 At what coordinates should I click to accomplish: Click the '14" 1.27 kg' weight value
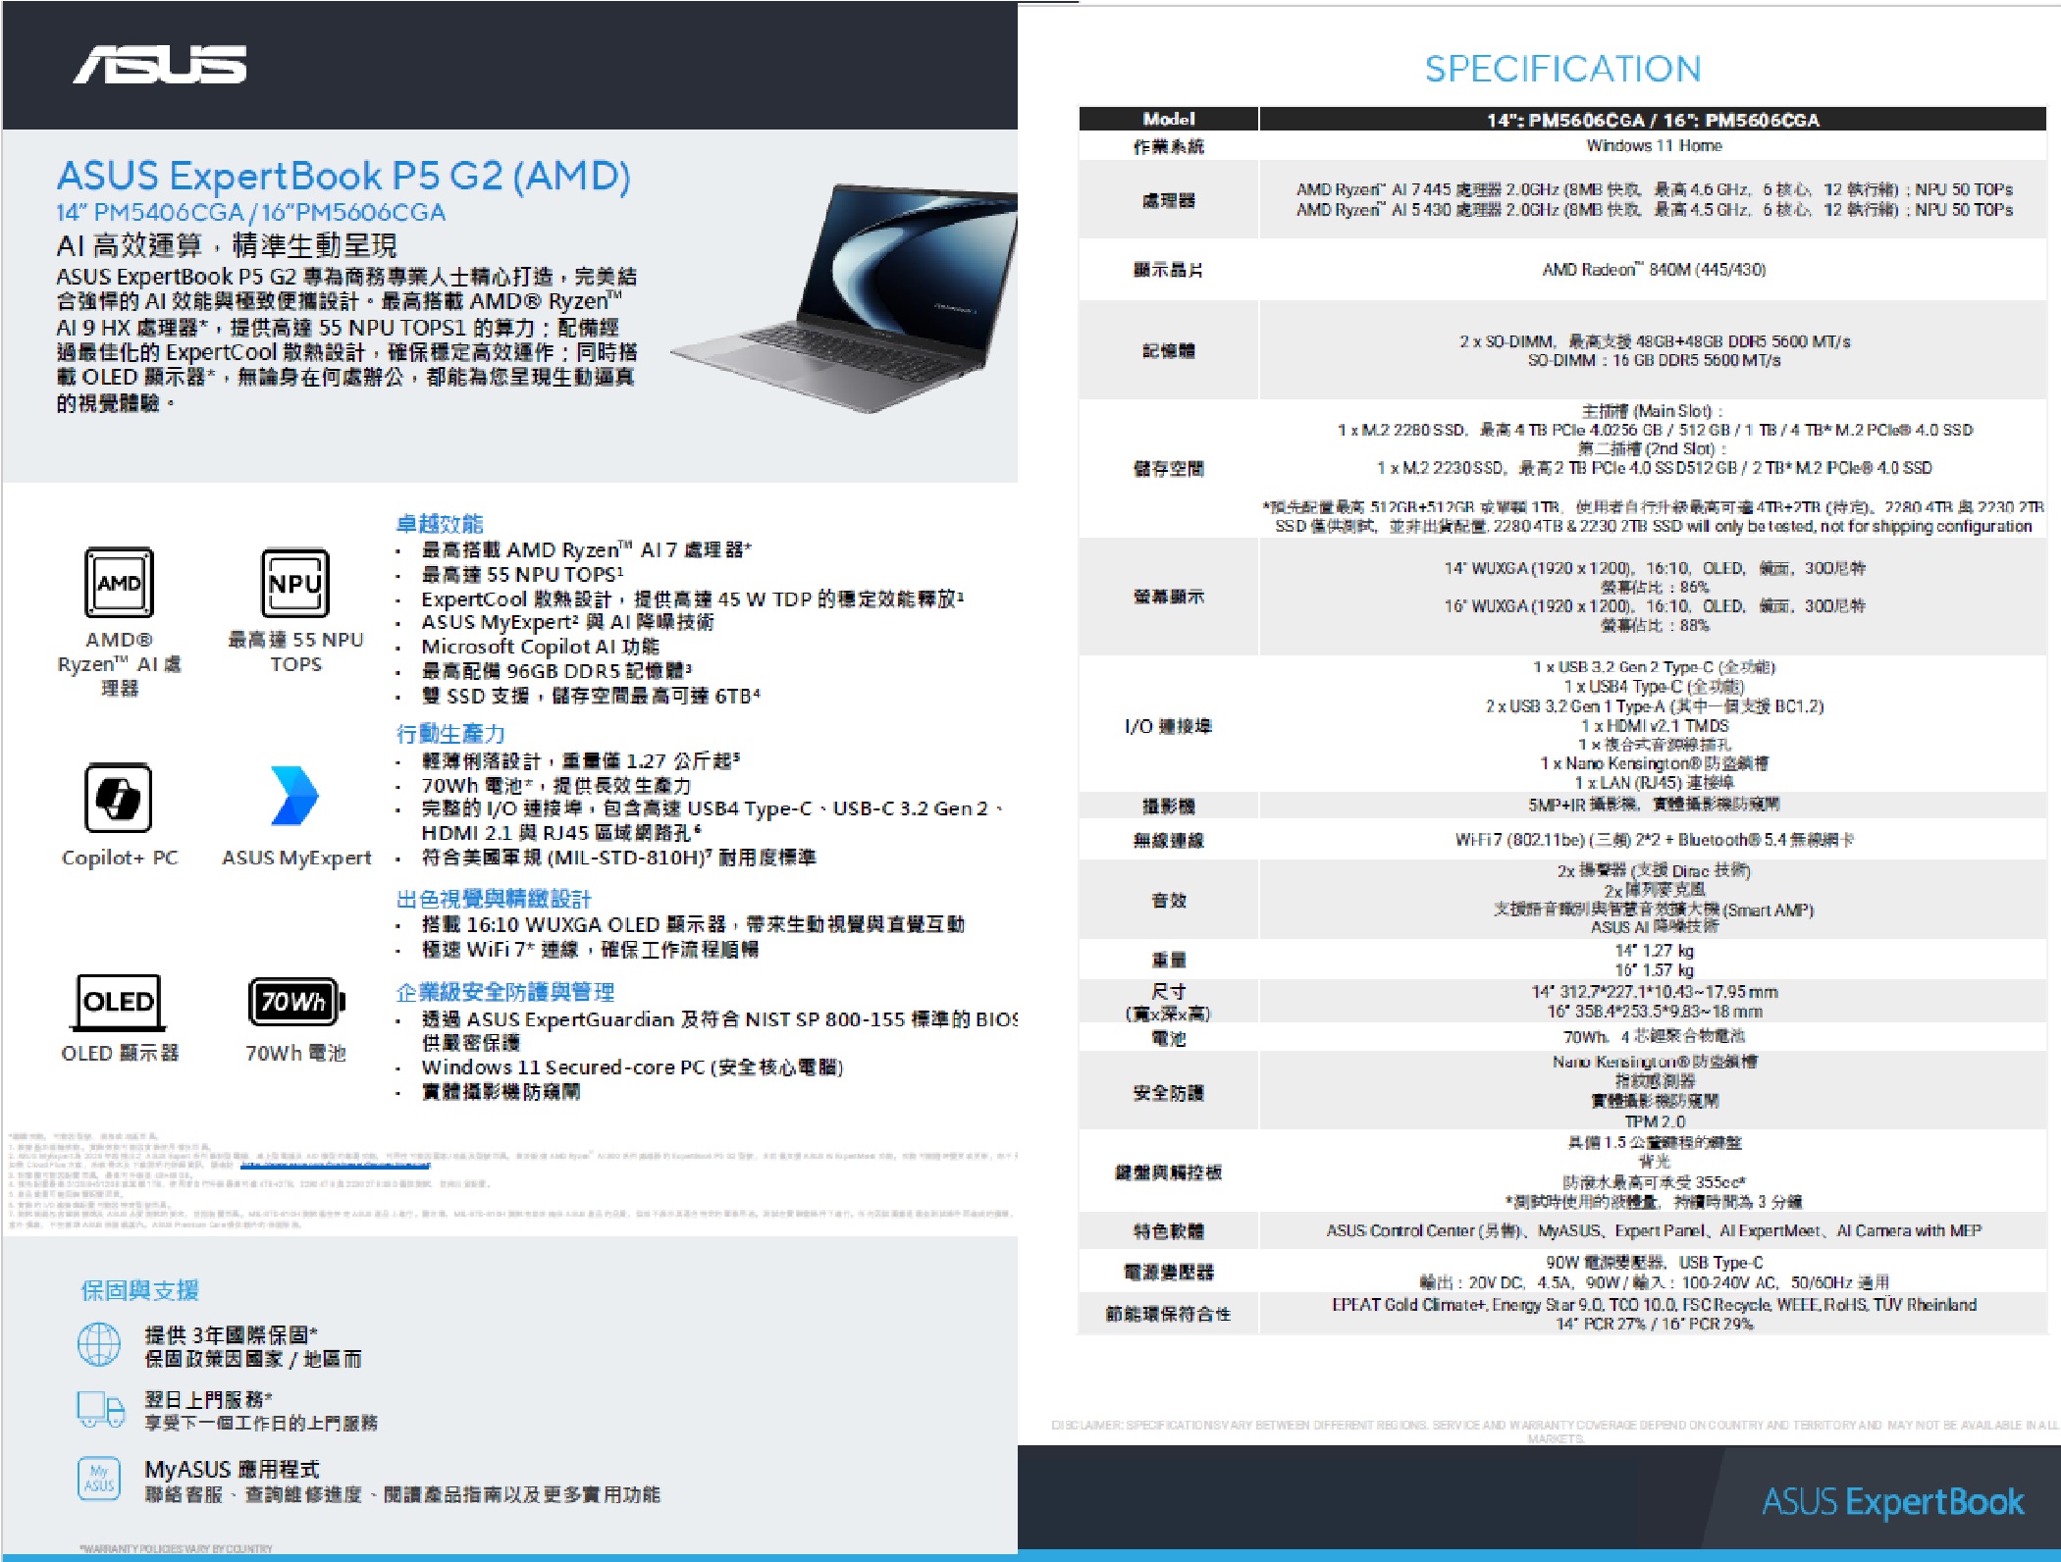[x=1655, y=951]
